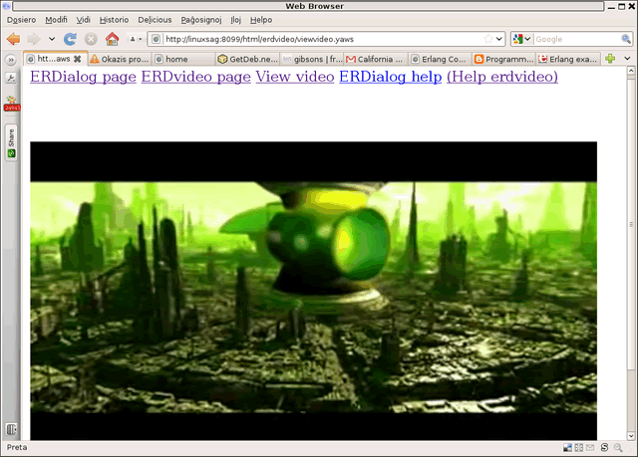The height and width of the screenshot is (457, 638).
Task: Open the Vidi menu
Action: click(84, 20)
